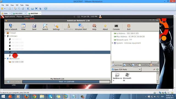
Task: Open the VMware Edit menu
Action: [x=7, y=5]
